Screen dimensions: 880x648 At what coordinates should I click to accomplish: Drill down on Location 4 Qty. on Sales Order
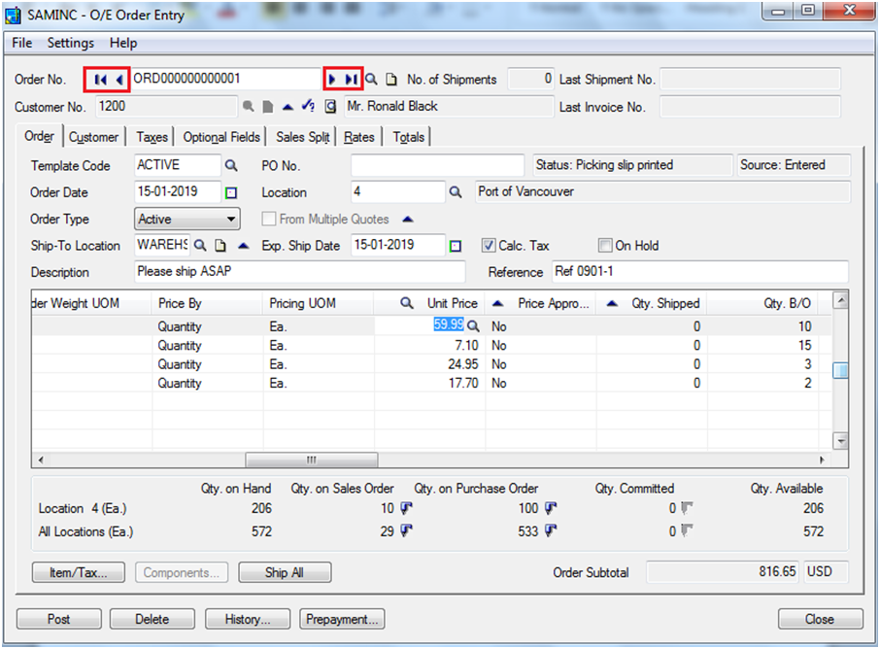405,508
